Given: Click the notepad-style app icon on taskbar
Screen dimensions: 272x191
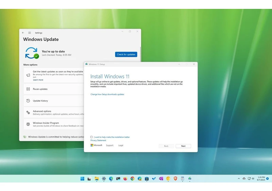Looking at the screenshot, I should click(x=183, y=179).
